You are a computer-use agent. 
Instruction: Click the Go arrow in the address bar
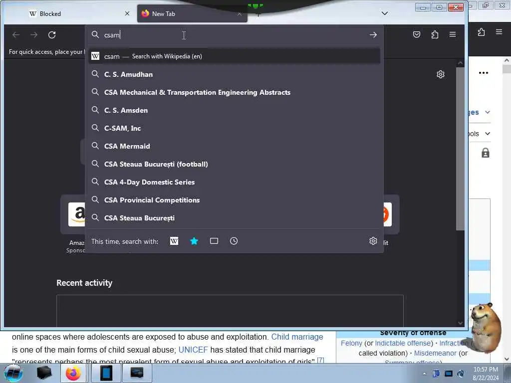[x=373, y=35]
